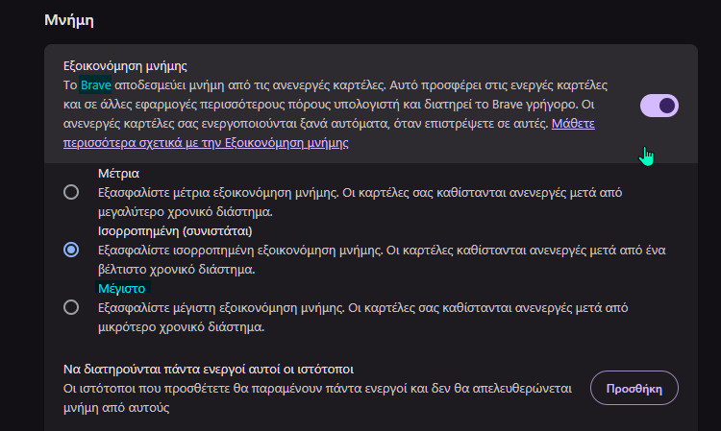Select the Μέγιστο radio button
The image size is (721, 431).
click(71, 307)
